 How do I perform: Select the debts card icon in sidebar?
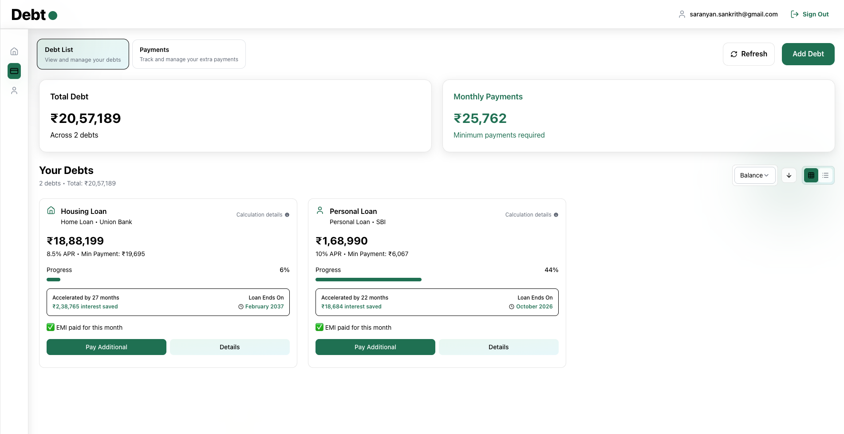coord(14,71)
